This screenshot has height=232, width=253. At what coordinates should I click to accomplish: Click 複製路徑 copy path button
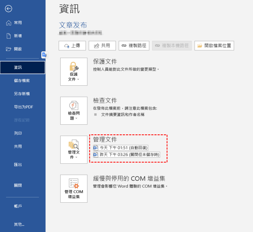click(x=134, y=46)
